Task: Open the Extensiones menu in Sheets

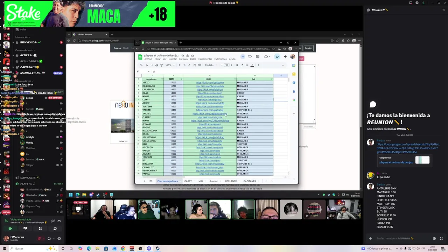Action: pos(220,59)
